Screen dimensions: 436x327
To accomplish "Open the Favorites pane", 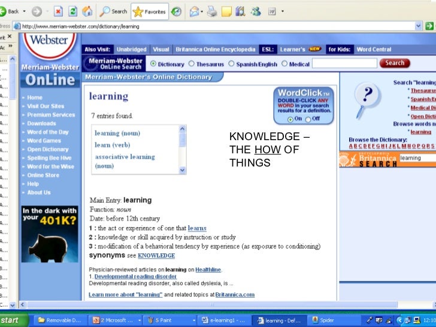I will [x=150, y=12].
